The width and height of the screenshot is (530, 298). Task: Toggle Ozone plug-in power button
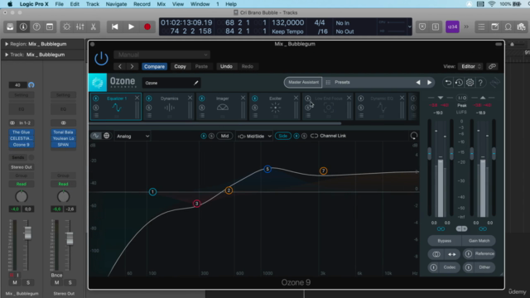click(x=101, y=59)
